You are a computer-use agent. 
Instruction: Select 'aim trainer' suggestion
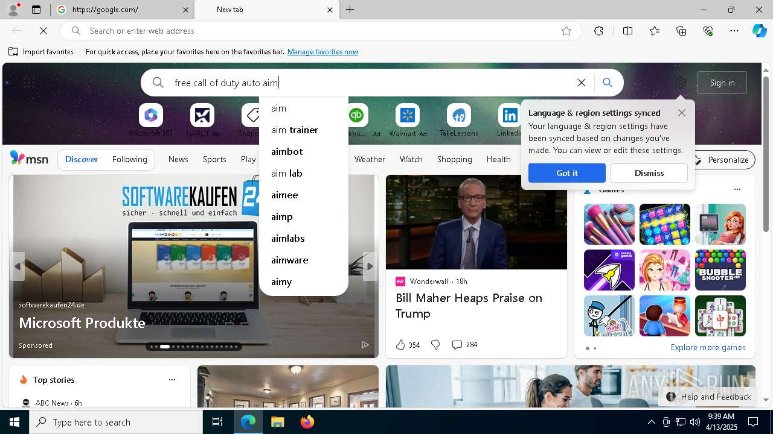coord(304,130)
